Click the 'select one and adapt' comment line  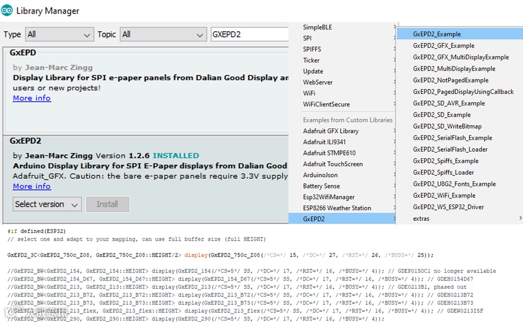(x=136, y=239)
